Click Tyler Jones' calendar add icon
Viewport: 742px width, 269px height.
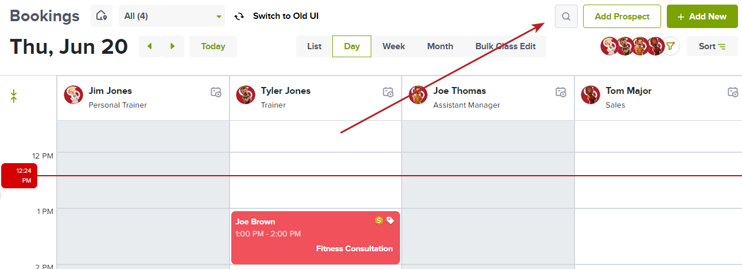tap(388, 92)
